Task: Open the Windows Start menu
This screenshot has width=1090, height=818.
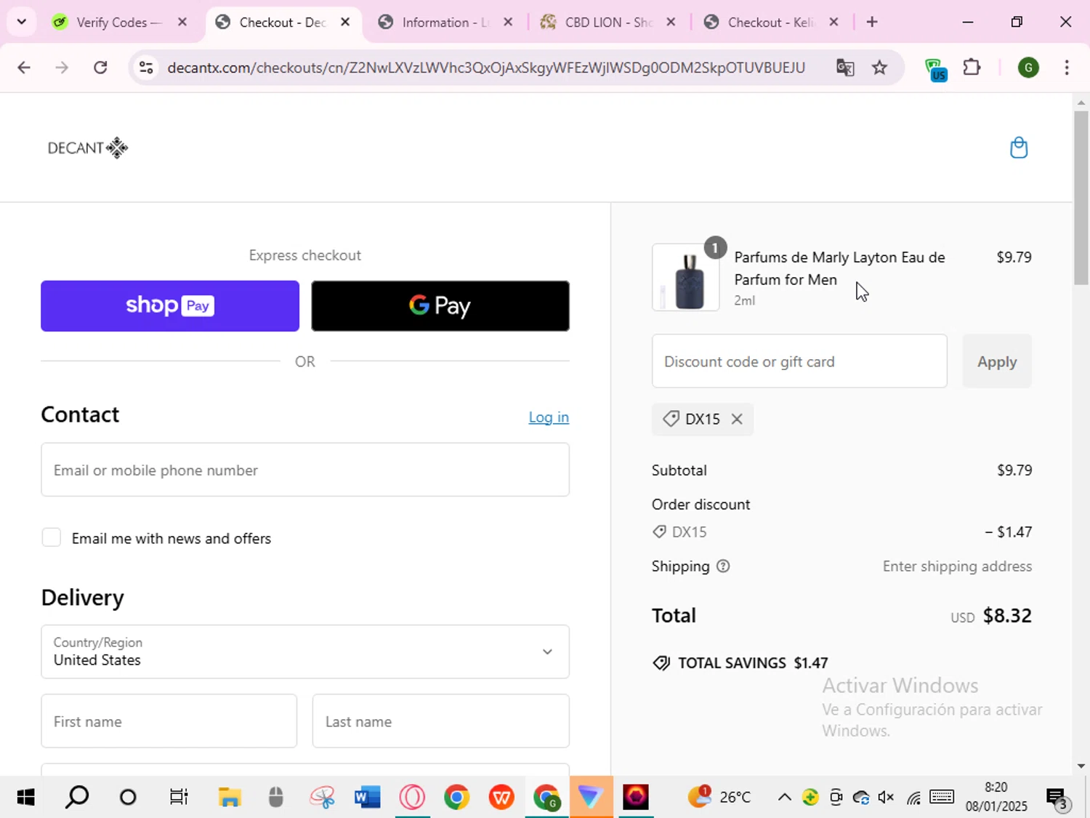Action: (25, 798)
